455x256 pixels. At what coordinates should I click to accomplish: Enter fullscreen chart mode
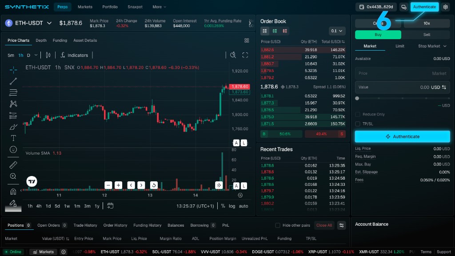245,55
